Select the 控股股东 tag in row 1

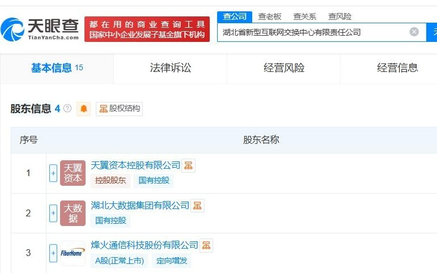(x=111, y=181)
